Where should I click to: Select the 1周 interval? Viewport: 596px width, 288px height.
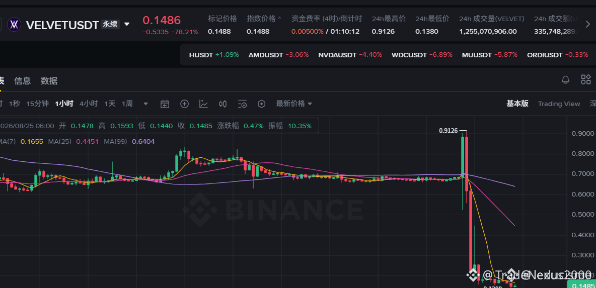(x=127, y=104)
